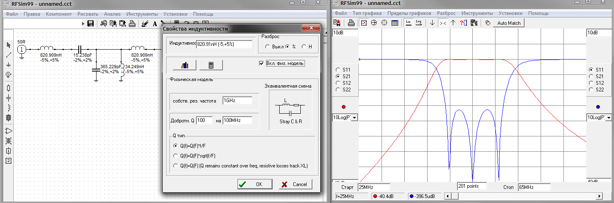This screenshot has width=614, height=203.
Task: Click the Auto Match button
Action: click(508, 23)
